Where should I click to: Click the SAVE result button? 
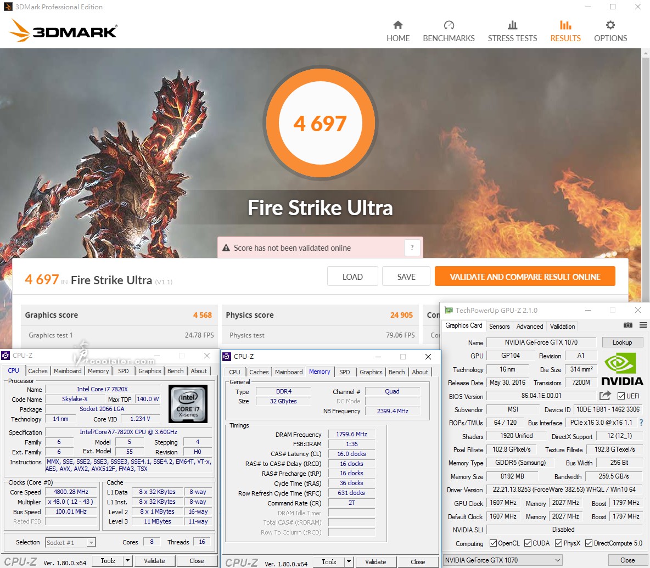pyautogui.click(x=406, y=277)
